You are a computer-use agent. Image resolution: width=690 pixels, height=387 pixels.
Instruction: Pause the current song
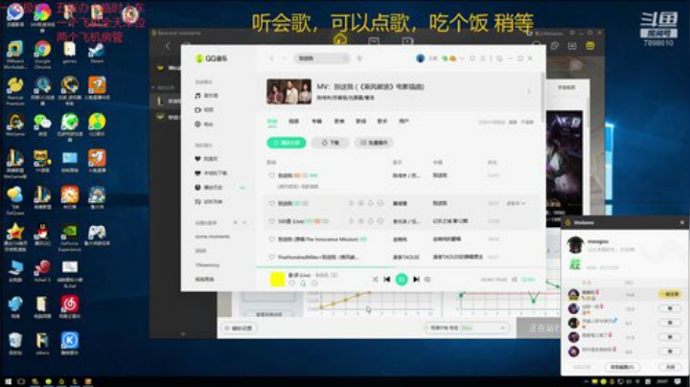[402, 280]
